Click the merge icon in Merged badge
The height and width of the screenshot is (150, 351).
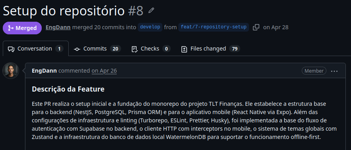(x=10, y=28)
